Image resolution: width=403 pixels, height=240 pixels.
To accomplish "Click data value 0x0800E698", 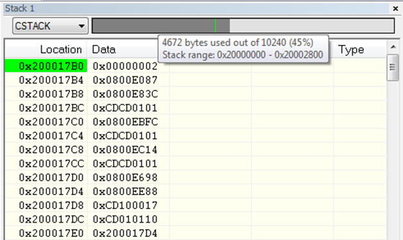I will [125, 177].
